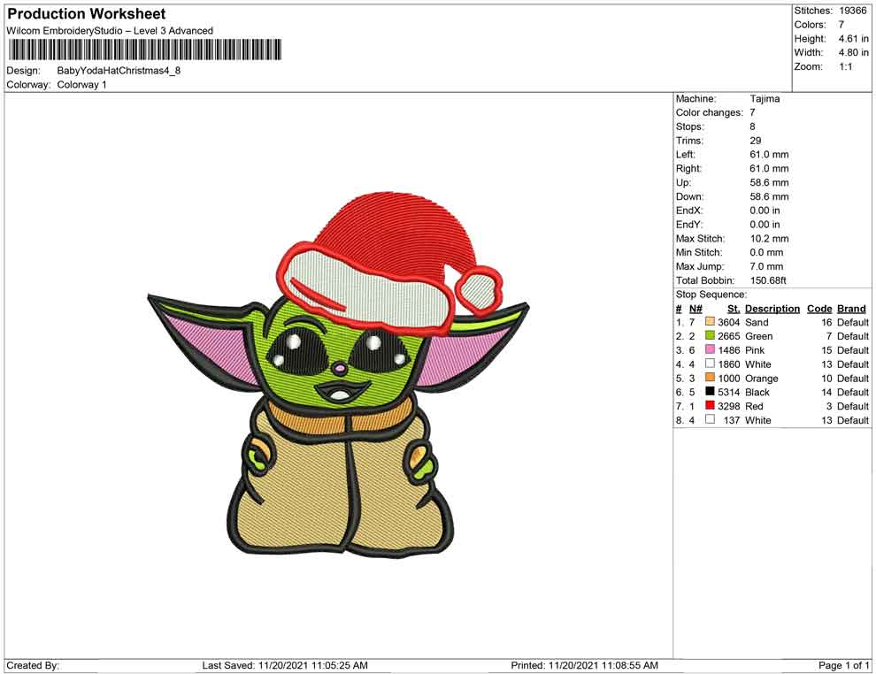The image size is (876, 674).
Task: Click the Orange color swatch
Action: tap(710, 378)
